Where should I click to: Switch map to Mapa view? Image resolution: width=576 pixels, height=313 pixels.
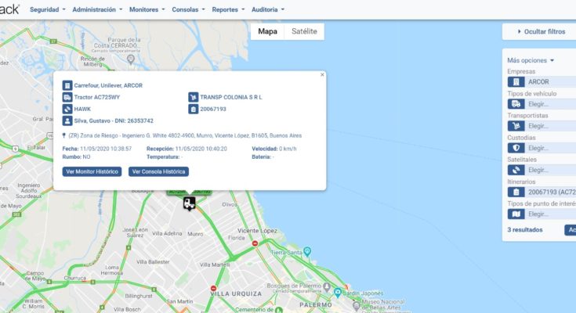click(267, 31)
